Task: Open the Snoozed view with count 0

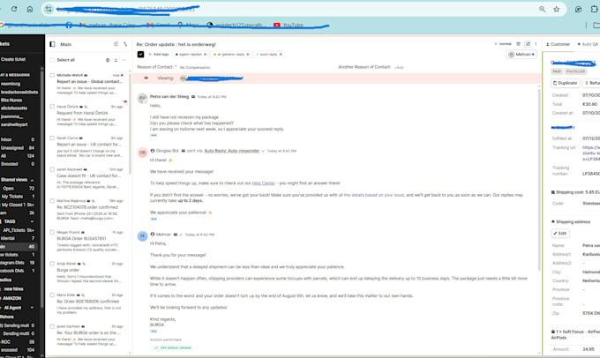Action: (18, 164)
